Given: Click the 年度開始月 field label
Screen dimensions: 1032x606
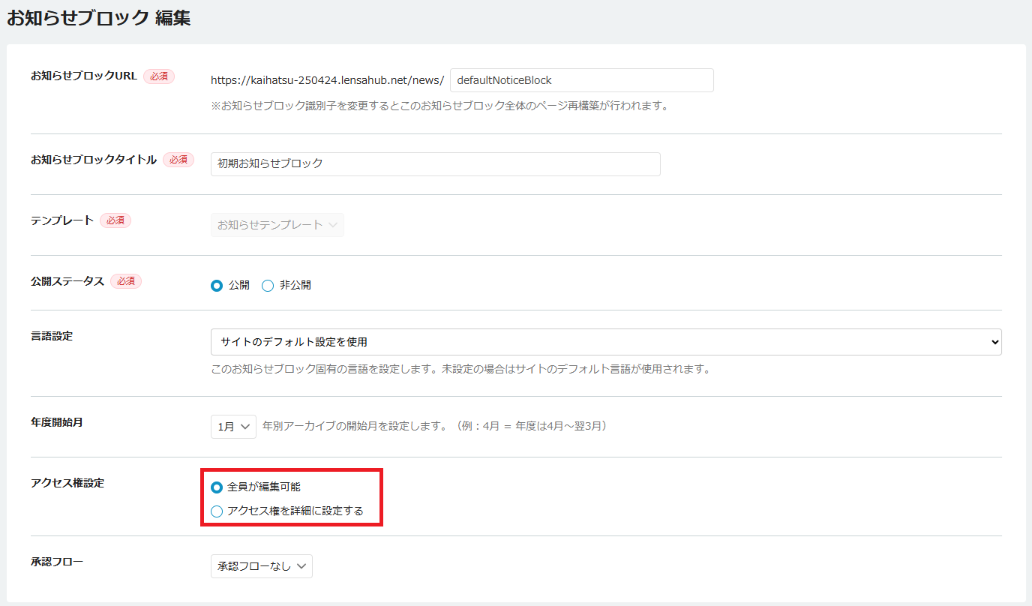Looking at the screenshot, I should pos(57,422).
